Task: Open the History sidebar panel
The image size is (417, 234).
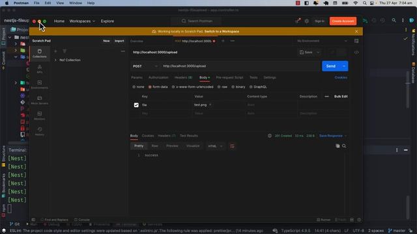Action: (x=40, y=131)
